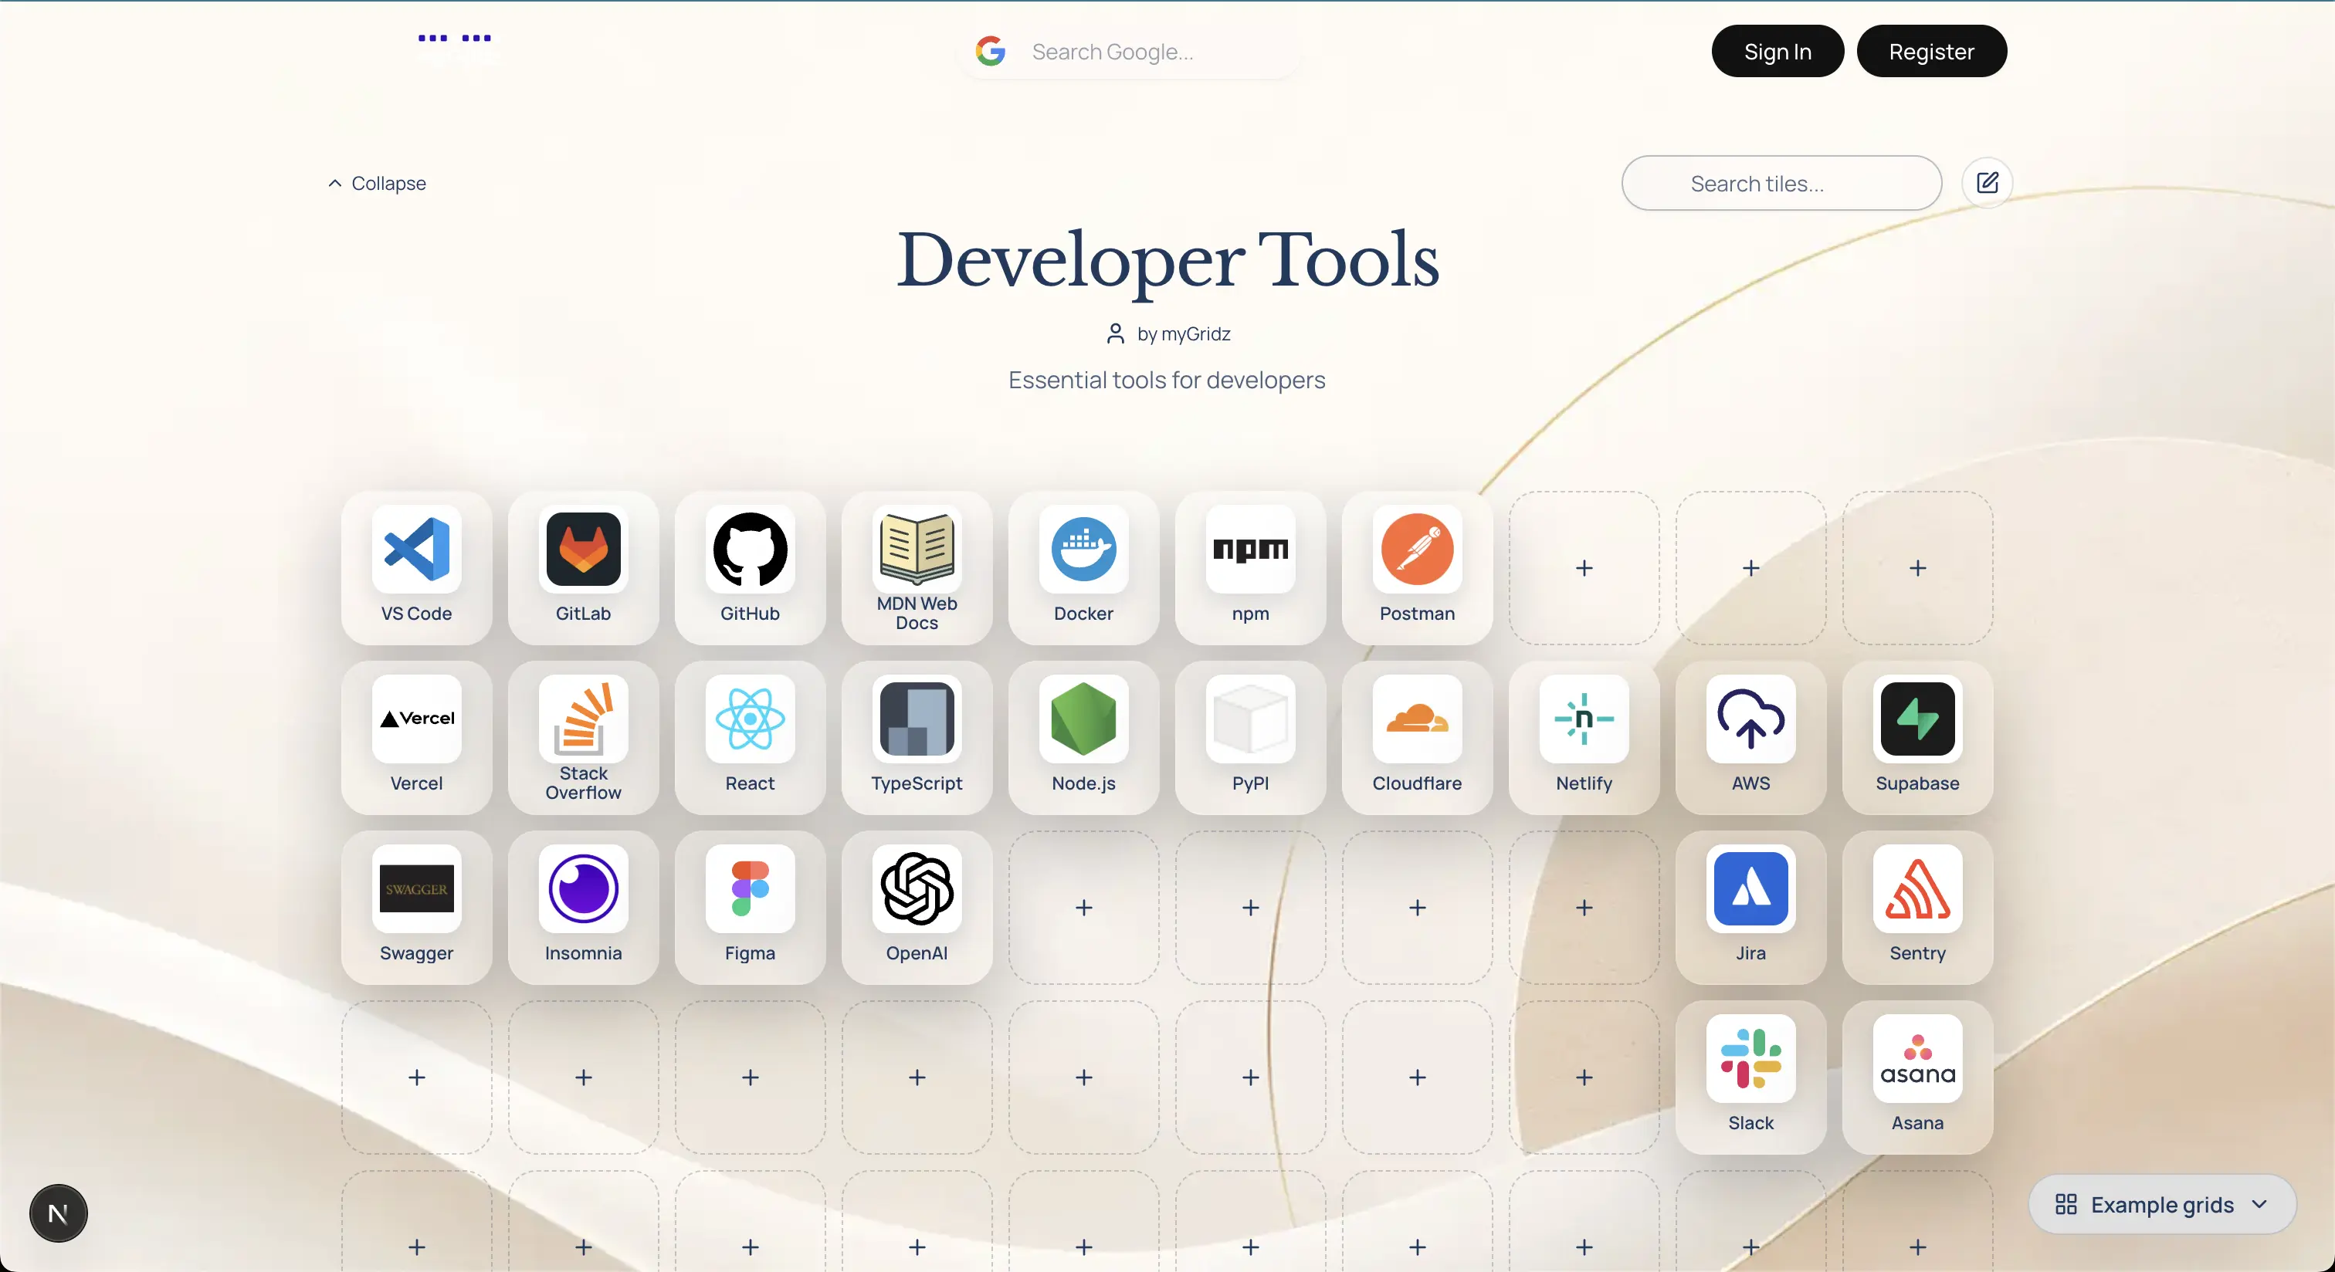Viewport: 2335px width, 1272px height.
Task: Add a tile in the empty slot below Insomnia
Action: coord(583,1077)
